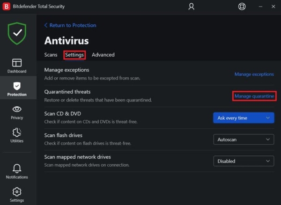Switch to the Advanced tab
The image size is (281, 205).
(x=103, y=55)
